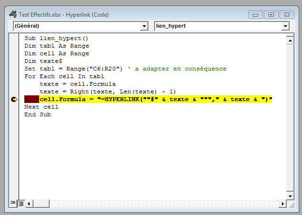The width and height of the screenshot is (302, 215).
Task: Click the highlighted 'cell.Formula' HYPERLINK line
Action: coord(156,99)
